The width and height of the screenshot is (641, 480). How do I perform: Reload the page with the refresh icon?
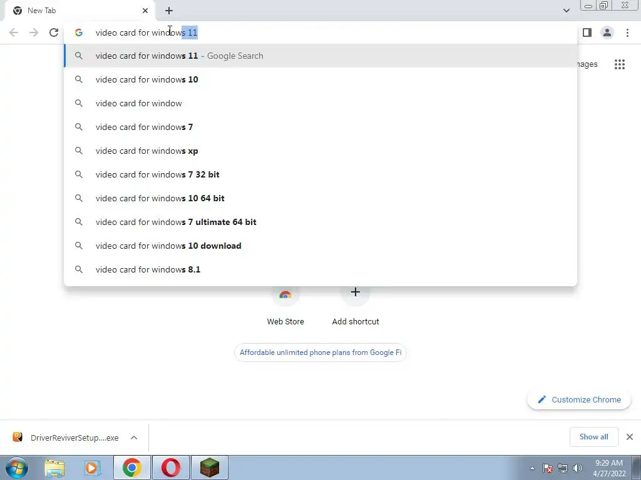(54, 32)
